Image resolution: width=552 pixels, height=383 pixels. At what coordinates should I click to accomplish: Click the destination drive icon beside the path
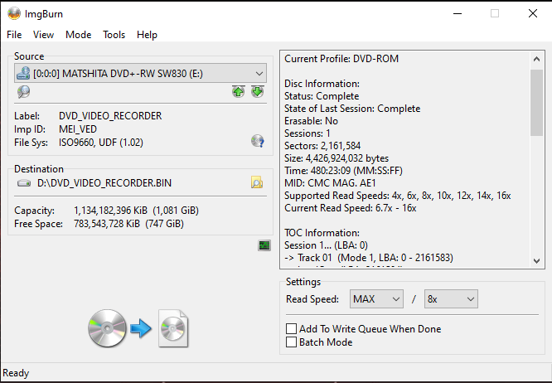[24, 183]
